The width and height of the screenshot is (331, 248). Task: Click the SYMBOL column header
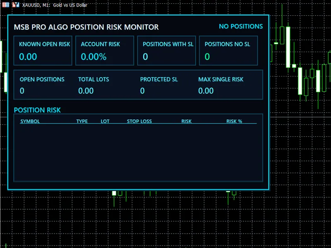click(x=30, y=121)
